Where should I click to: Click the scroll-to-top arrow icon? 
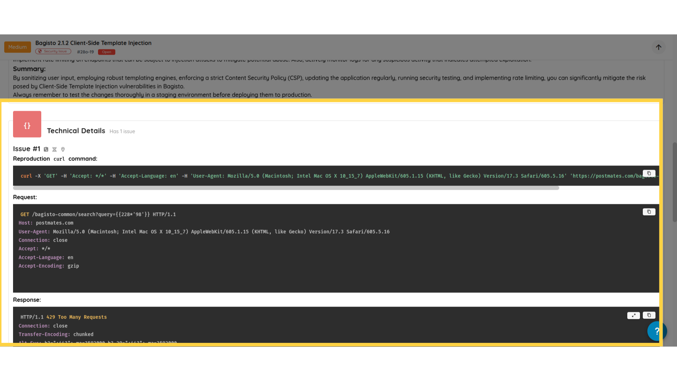pyautogui.click(x=658, y=47)
